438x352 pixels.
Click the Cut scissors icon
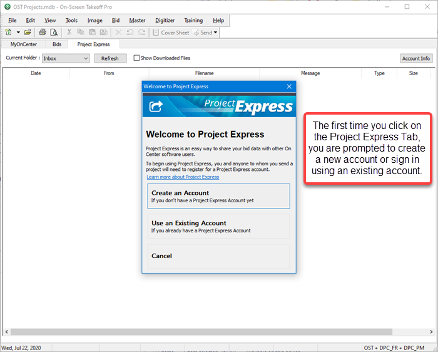pyautogui.click(x=69, y=32)
